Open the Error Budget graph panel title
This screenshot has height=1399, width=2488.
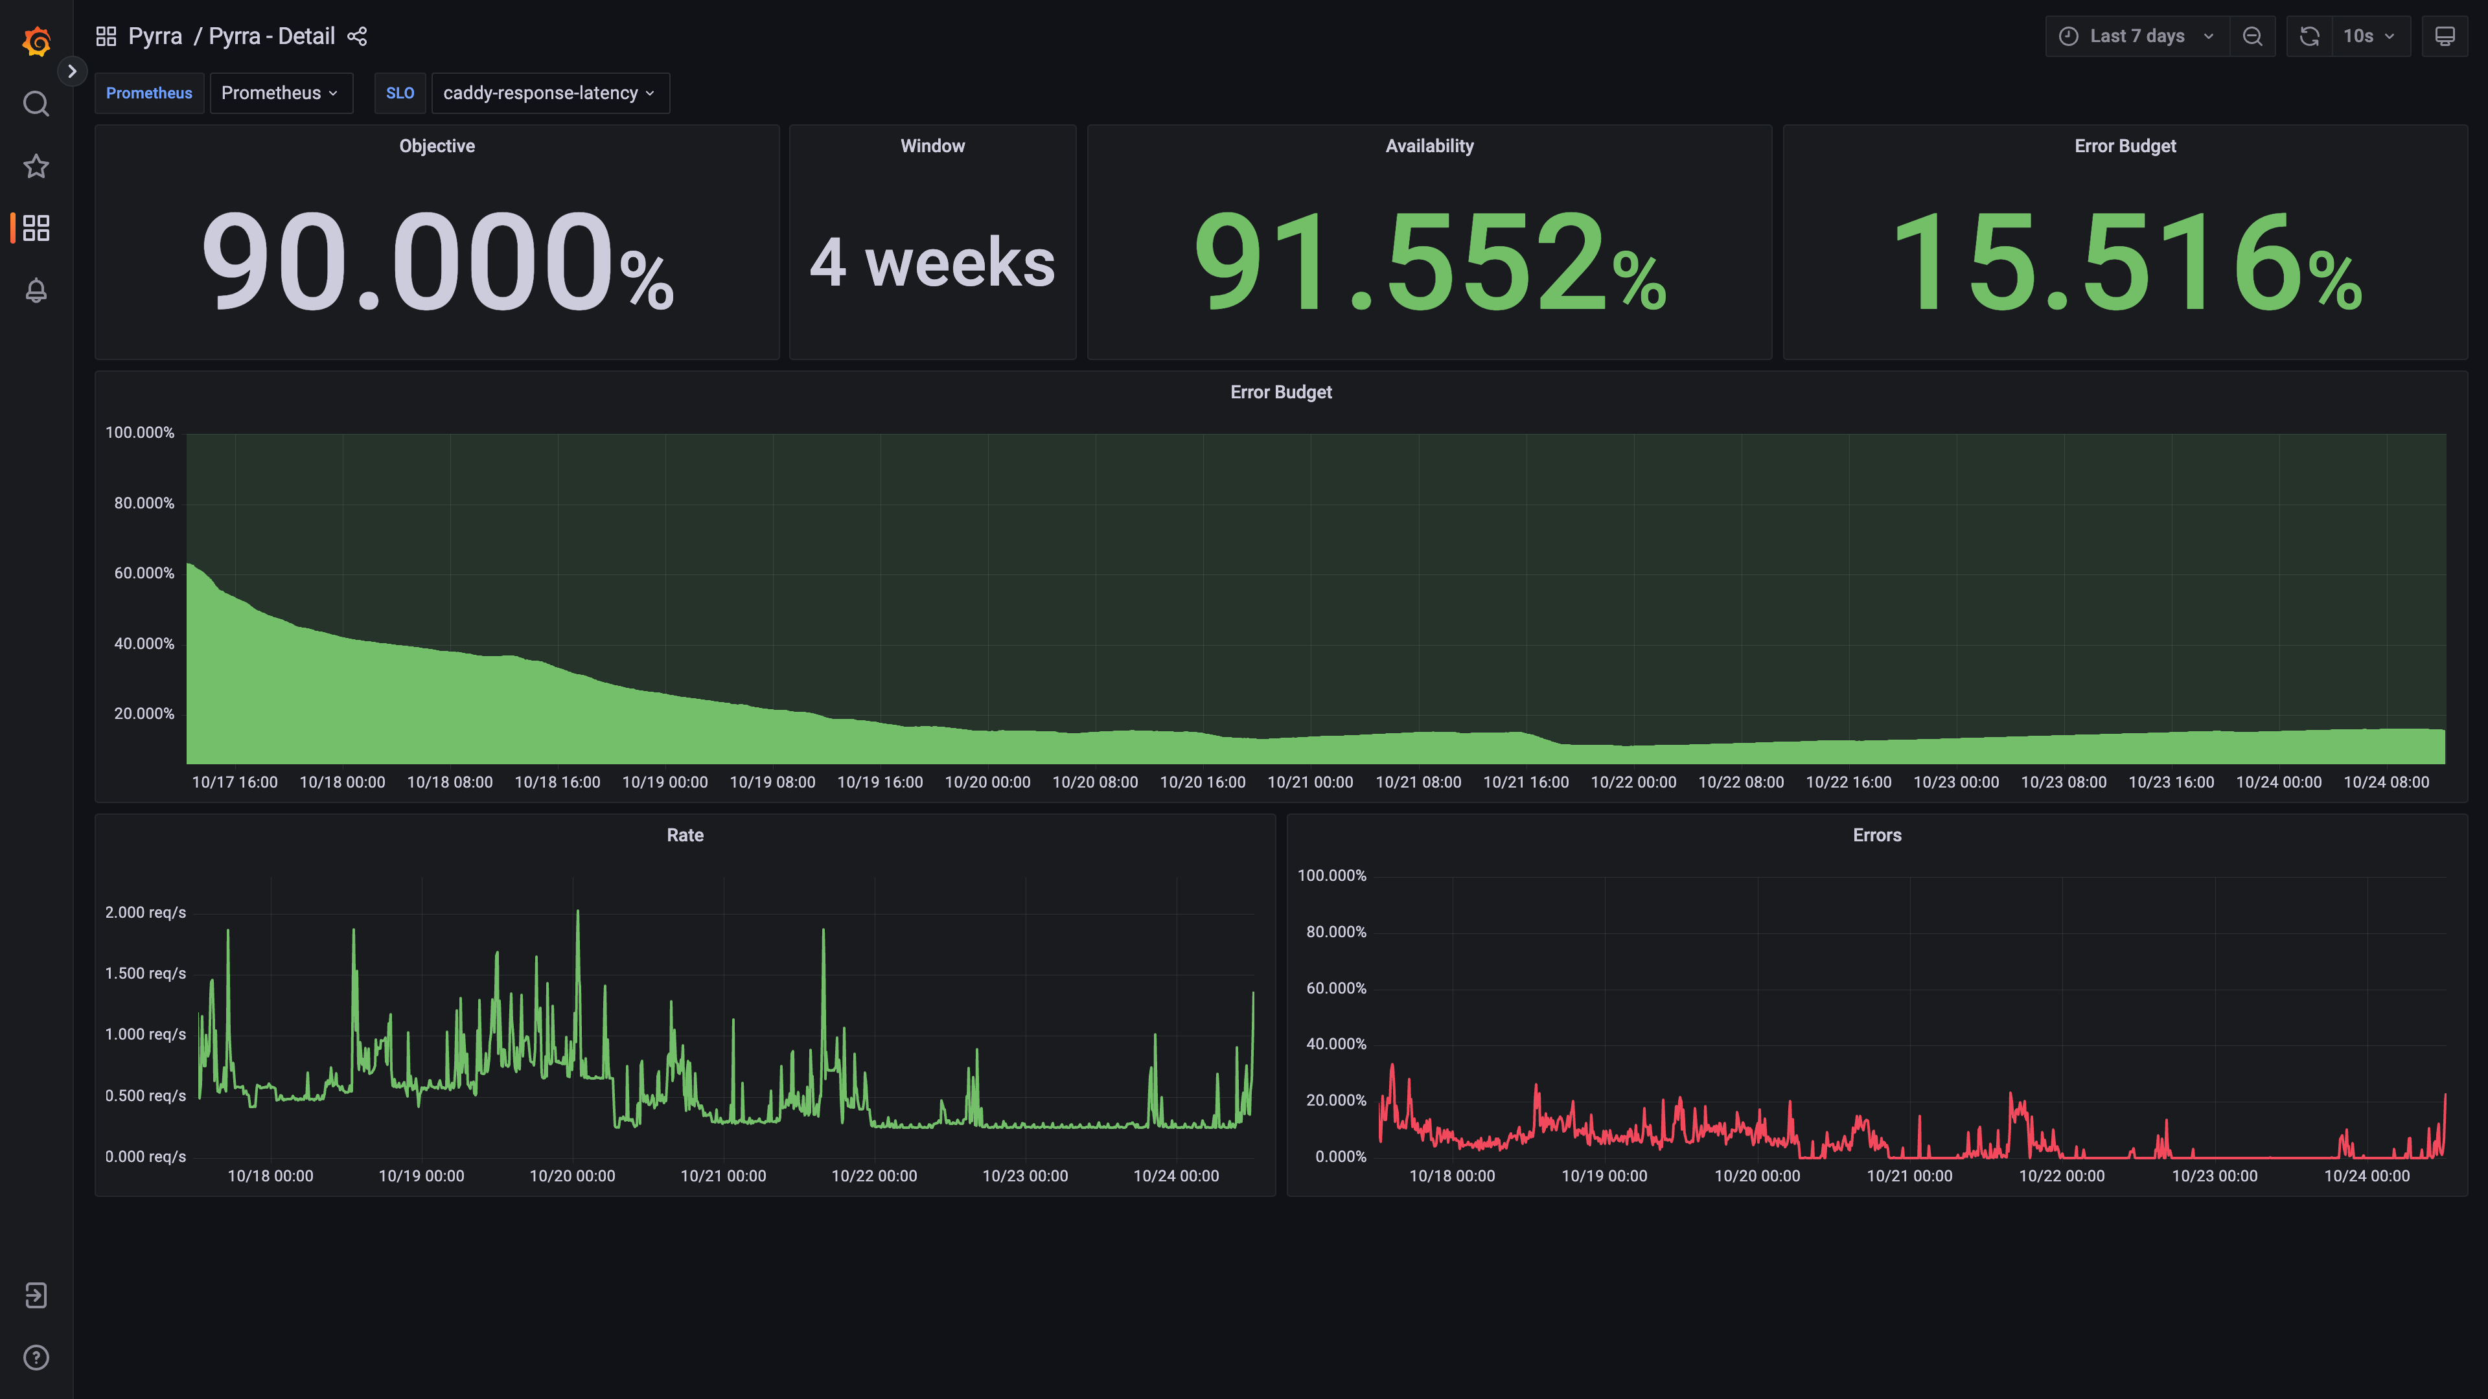click(1281, 392)
